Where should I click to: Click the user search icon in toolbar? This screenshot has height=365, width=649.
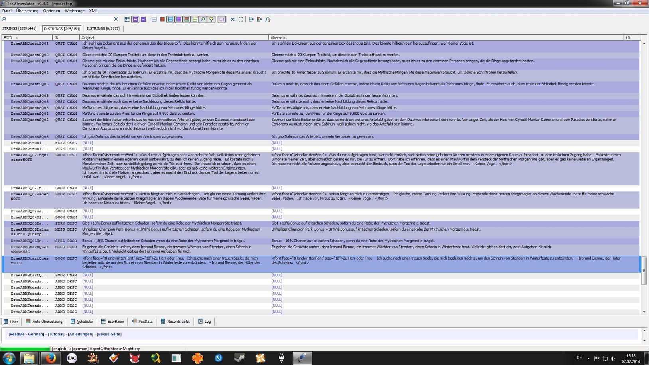pos(268,19)
